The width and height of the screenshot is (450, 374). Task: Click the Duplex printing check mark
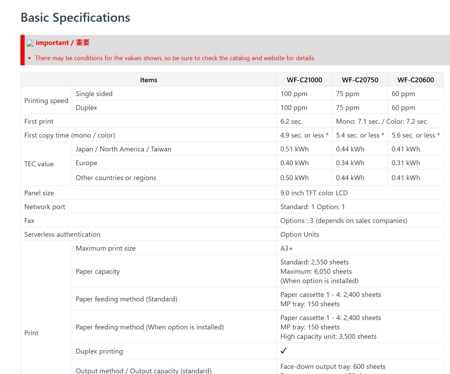coord(283,350)
